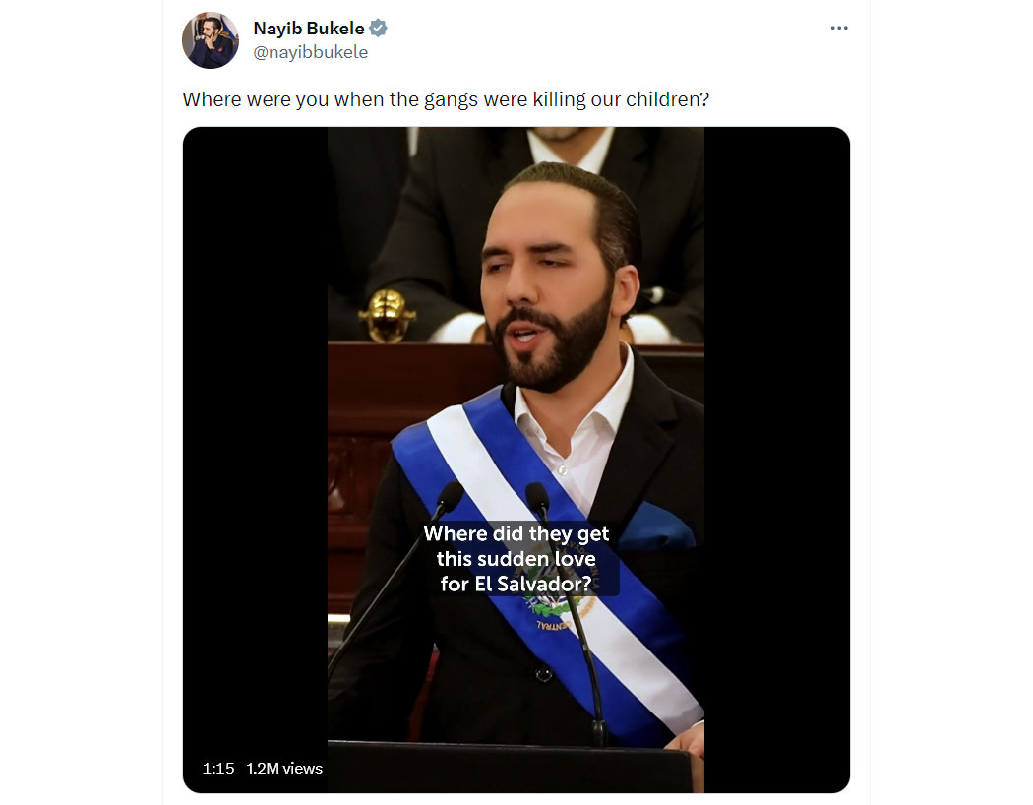Viewport: 1033px width, 805px height.
Task: Click the caption words 'for El Salvador?'
Action: tap(516, 584)
